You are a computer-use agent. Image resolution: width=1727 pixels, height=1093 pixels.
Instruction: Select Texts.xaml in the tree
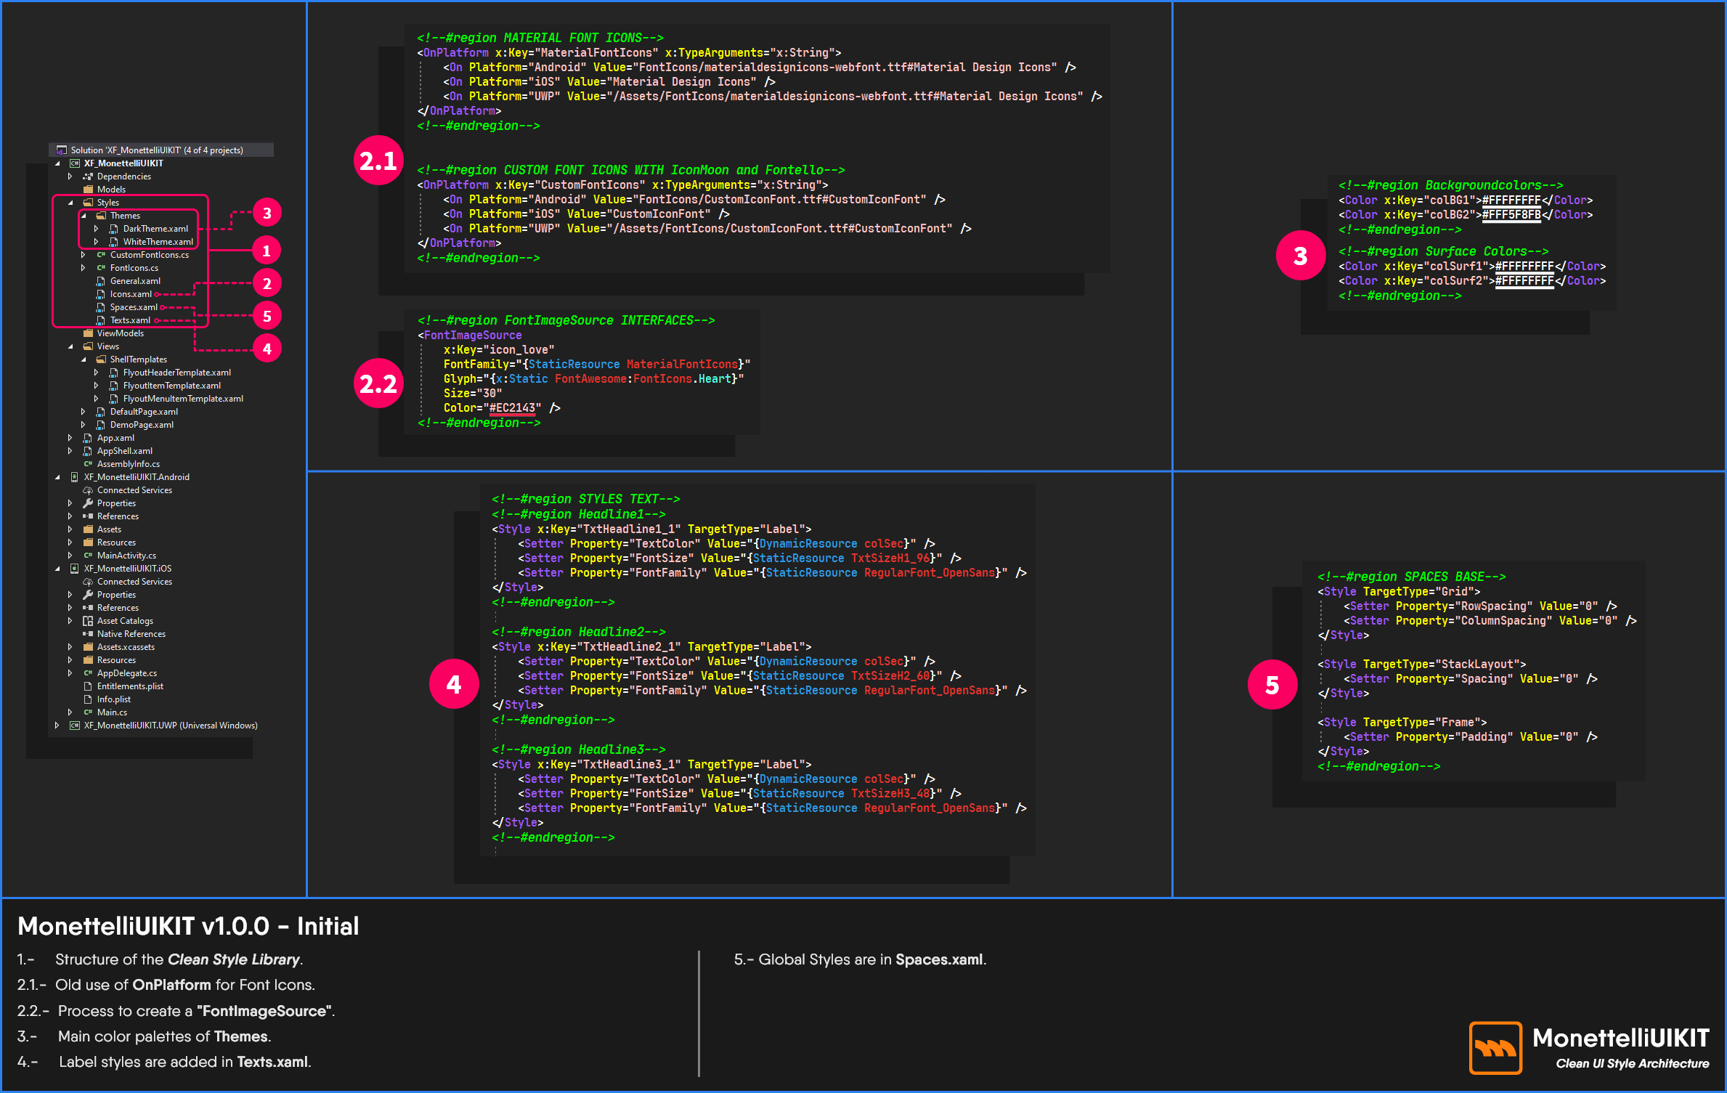point(130,320)
